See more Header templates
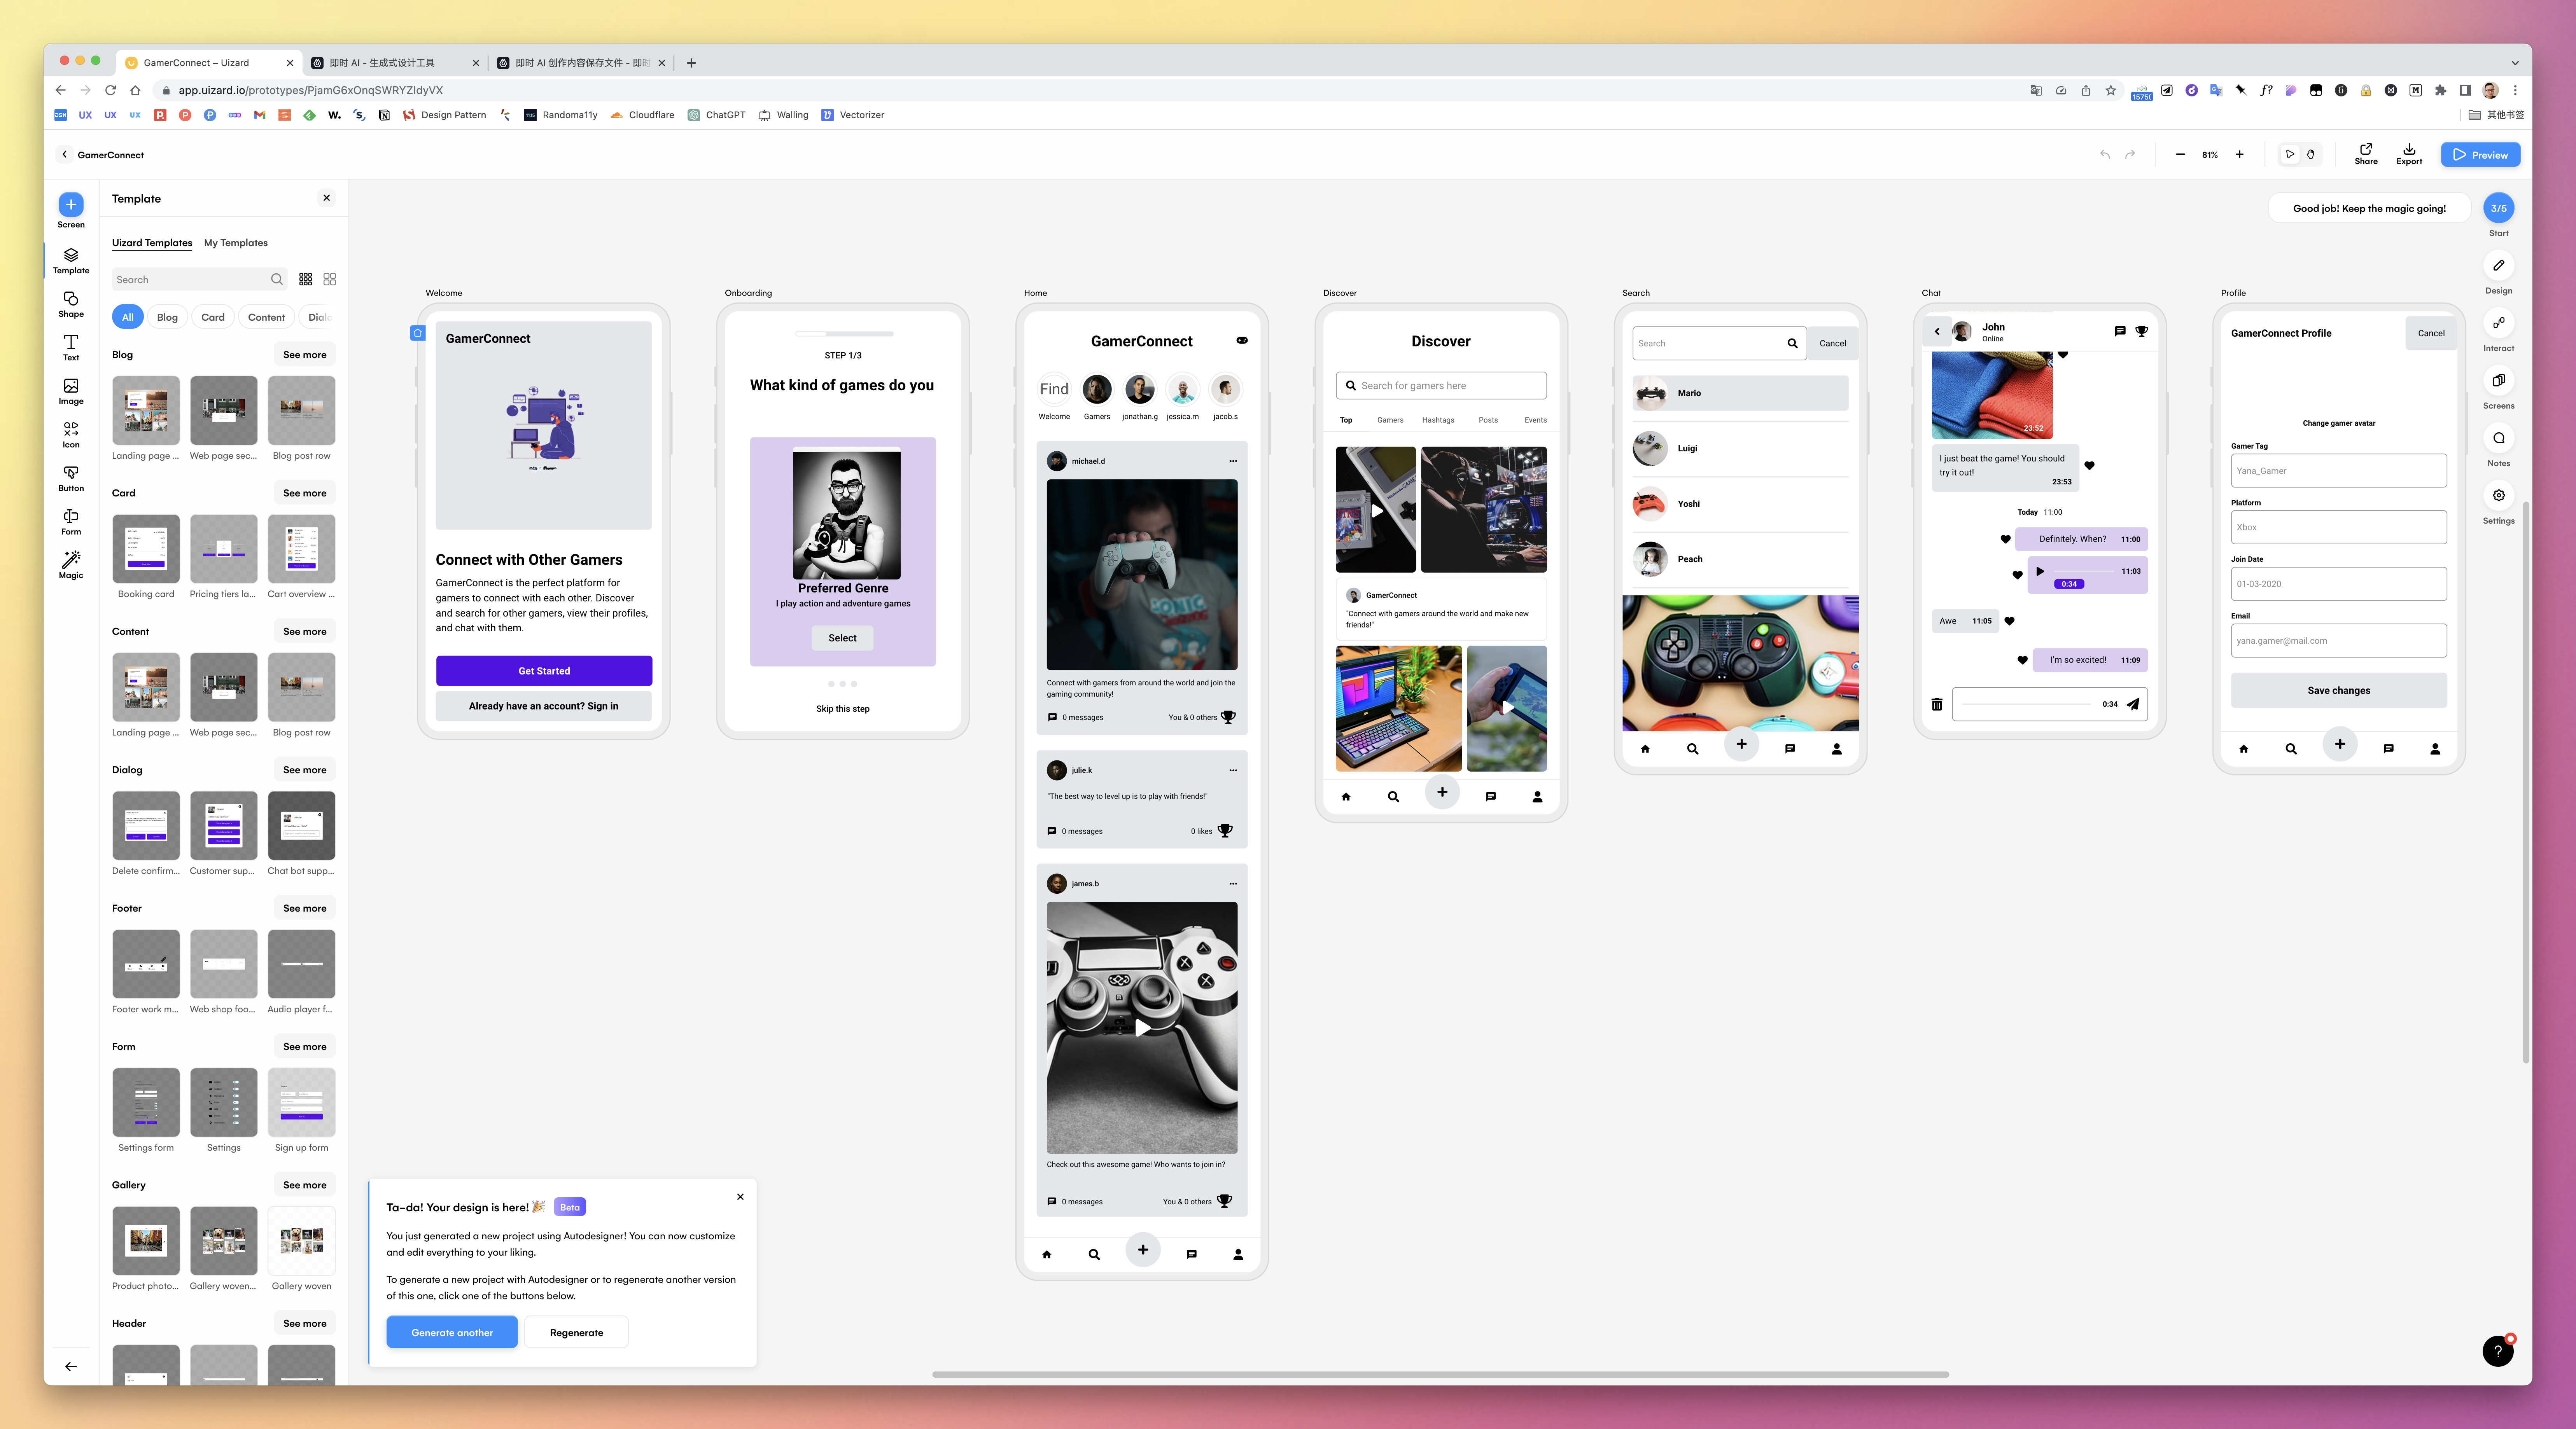 click(305, 1323)
